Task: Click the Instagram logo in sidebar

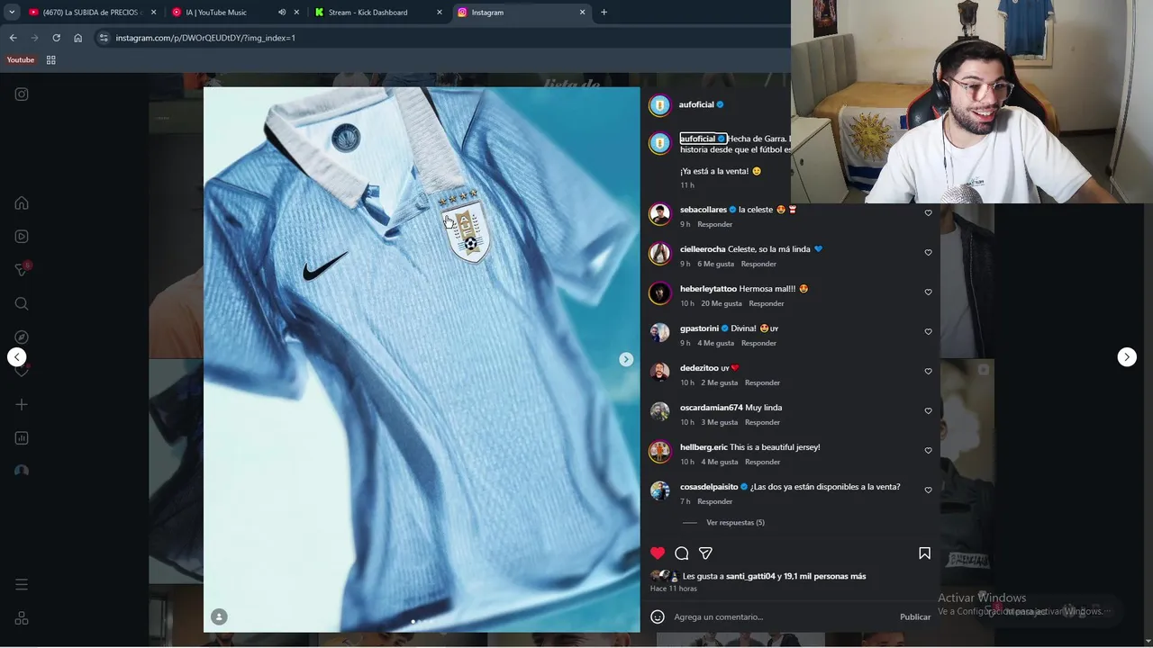Action: tap(22, 94)
